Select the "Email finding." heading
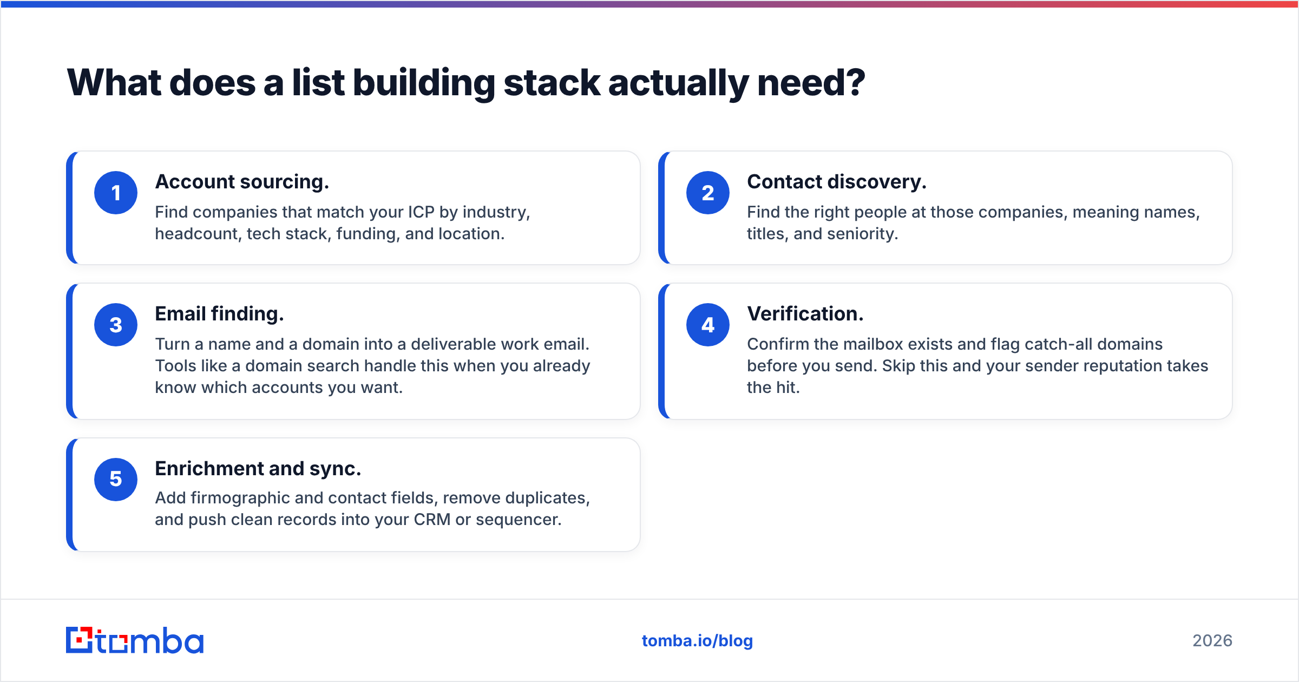Image resolution: width=1299 pixels, height=682 pixels. (x=219, y=314)
